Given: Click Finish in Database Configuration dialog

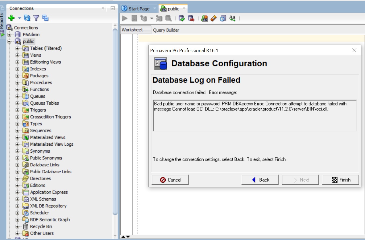Looking at the screenshot, I should (341, 180).
